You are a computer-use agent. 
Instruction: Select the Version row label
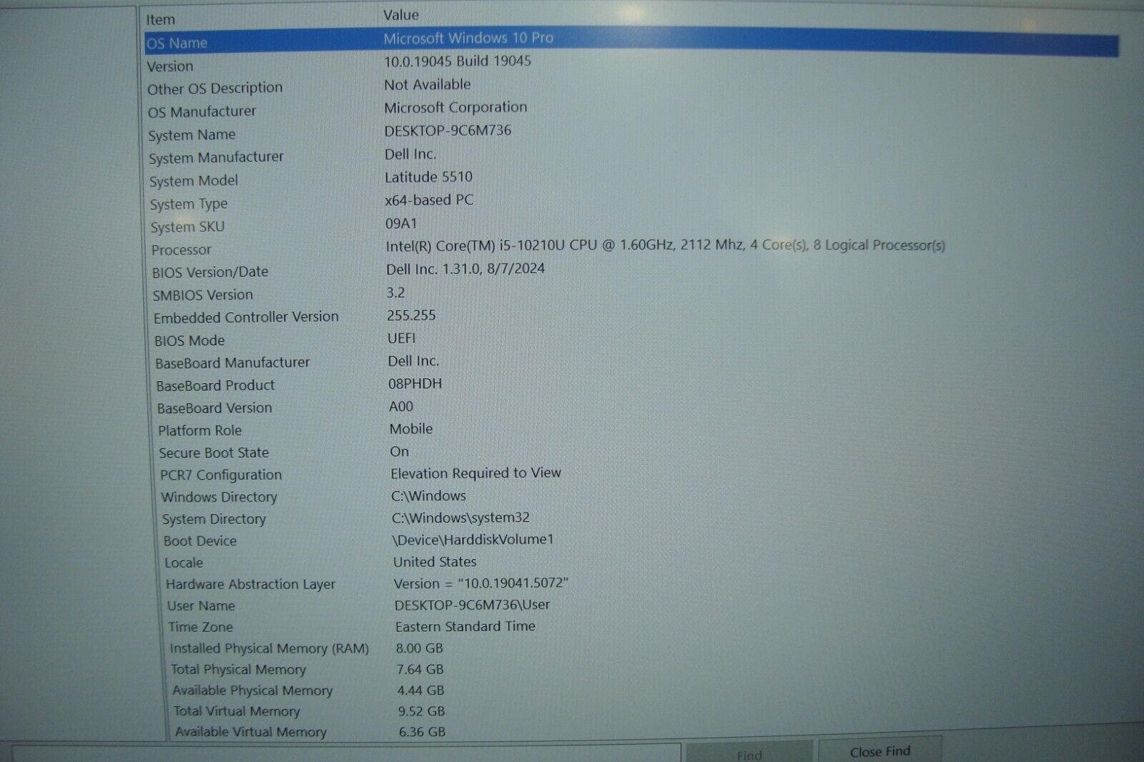point(170,66)
